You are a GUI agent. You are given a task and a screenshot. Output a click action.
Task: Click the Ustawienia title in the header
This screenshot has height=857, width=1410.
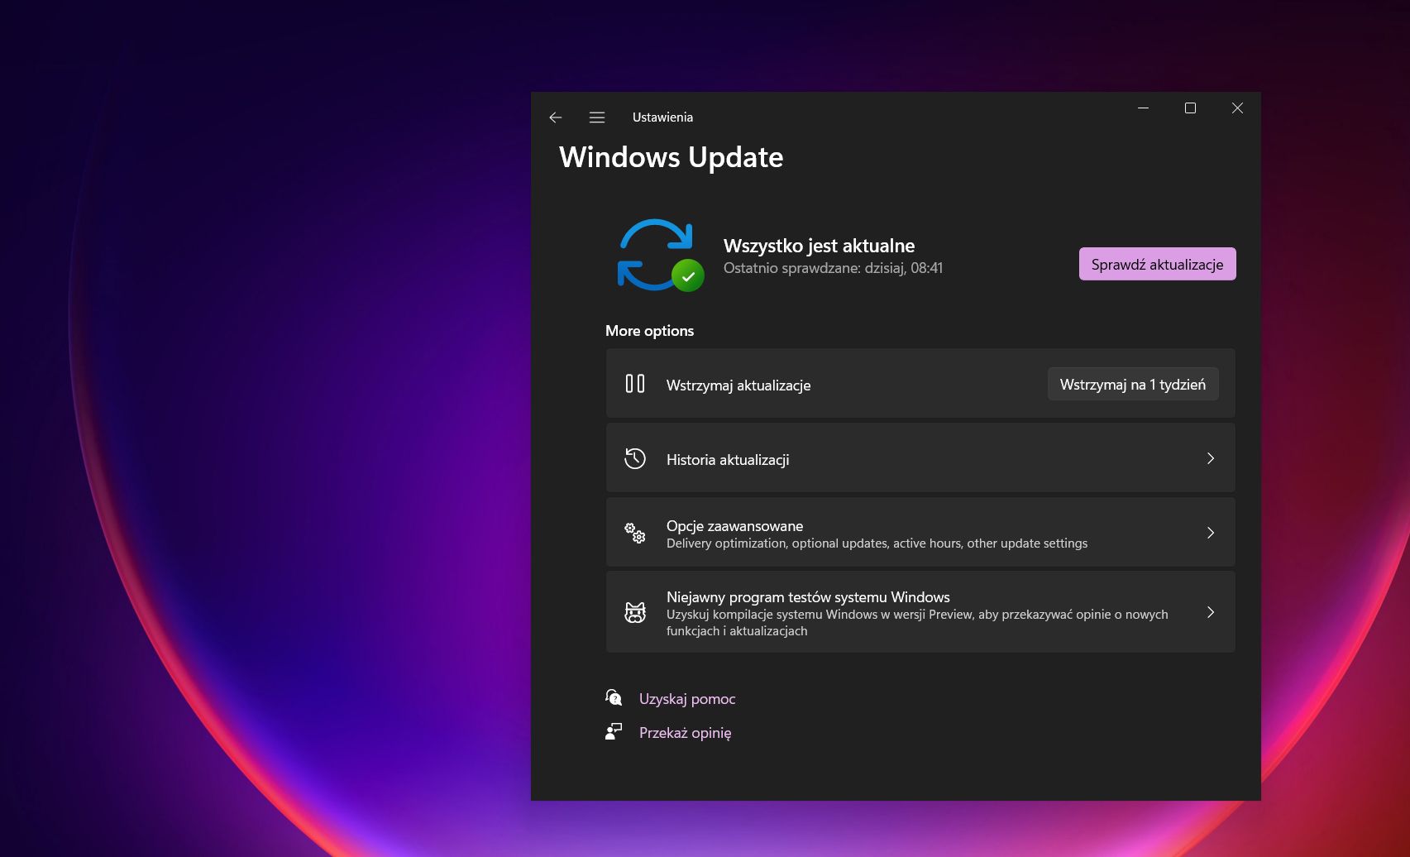click(x=662, y=117)
